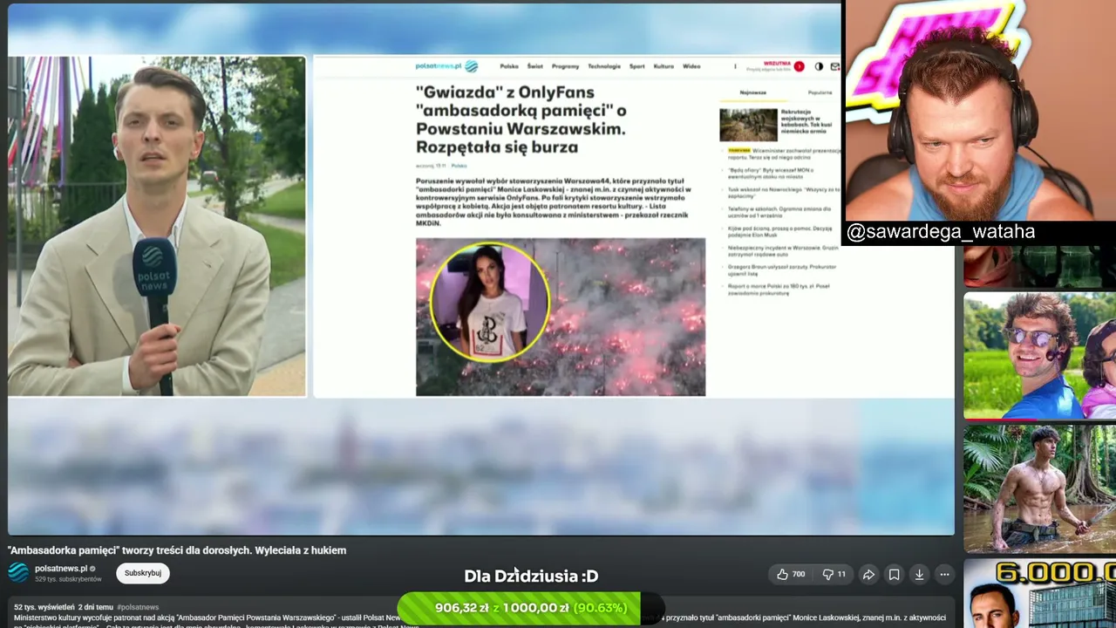Screen dimensions: 1116x628
Task: Click the red Wrzutnia arrow button
Action: [799, 66]
